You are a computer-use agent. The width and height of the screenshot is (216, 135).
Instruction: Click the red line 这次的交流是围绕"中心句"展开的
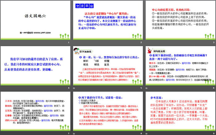tap(106, 14)
